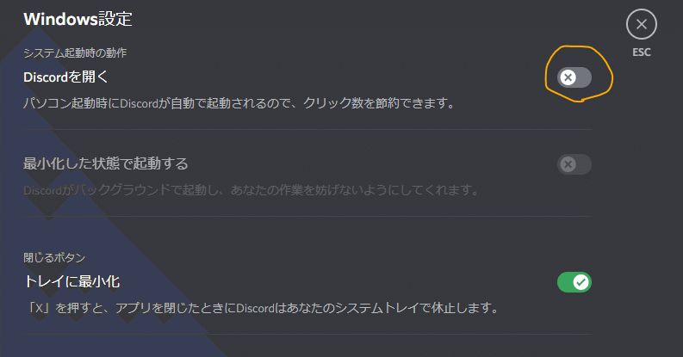Click the トレイに最小化 setting title
The height and width of the screenshot is (357, 683).
tap(71, 282)
